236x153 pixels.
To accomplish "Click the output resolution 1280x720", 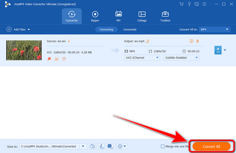I will click(x=160, y=51).
